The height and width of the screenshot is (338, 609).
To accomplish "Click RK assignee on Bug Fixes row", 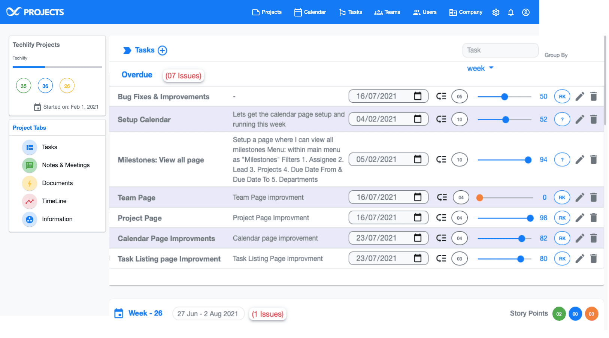I will pos(562,97).
